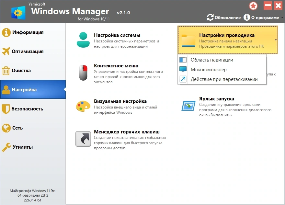This screenshot has height=205, width=285.
Task: Click the info icon beside Информация
Action: click(x=6, y=32)
